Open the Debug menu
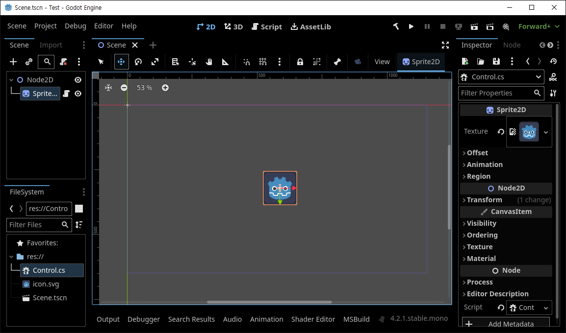The width and height of the screenshot is (566, 333). click(76, 26)
